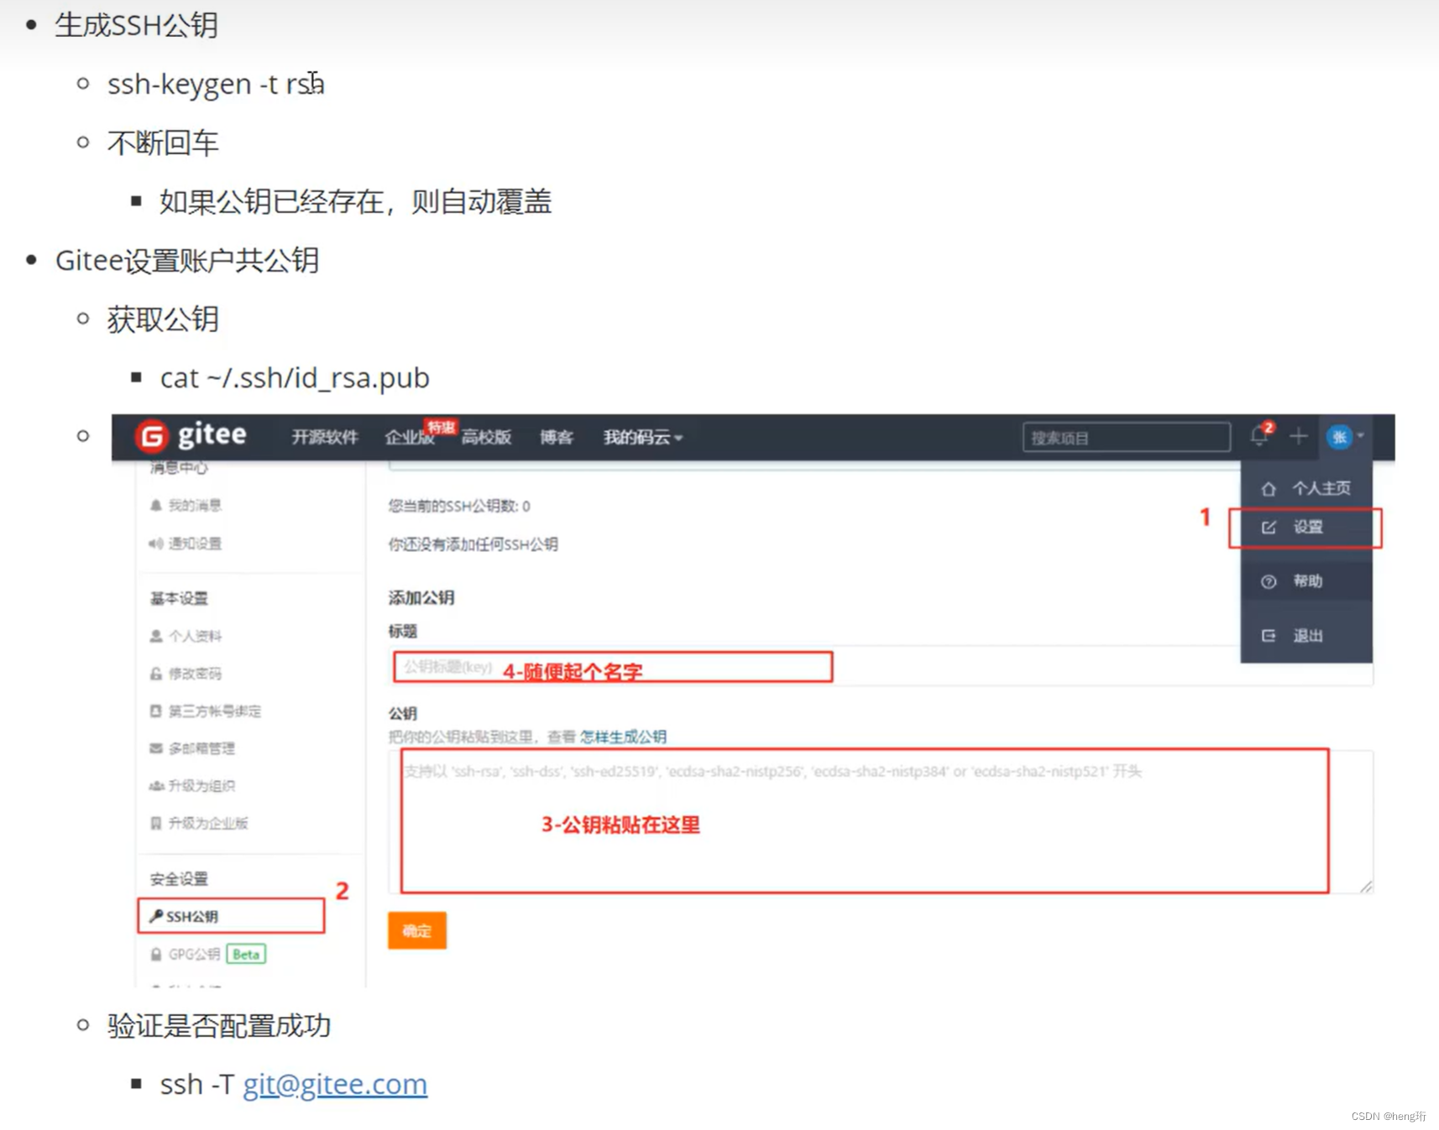The height and width of the screenshot is (1130, 1439).
Task: Click the lock icon beside 修改密码
Action: coord(155,674)
